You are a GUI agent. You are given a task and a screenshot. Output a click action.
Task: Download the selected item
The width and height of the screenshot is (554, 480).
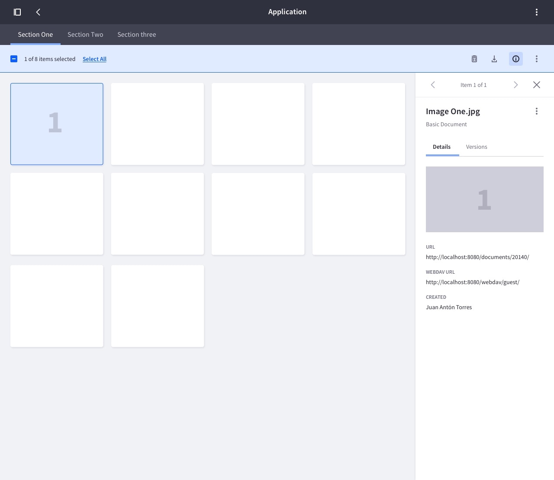point(494,59)
